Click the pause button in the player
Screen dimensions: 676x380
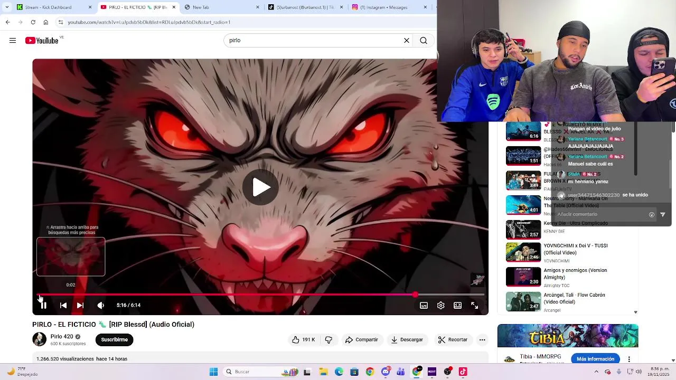(x=44, y=305)
